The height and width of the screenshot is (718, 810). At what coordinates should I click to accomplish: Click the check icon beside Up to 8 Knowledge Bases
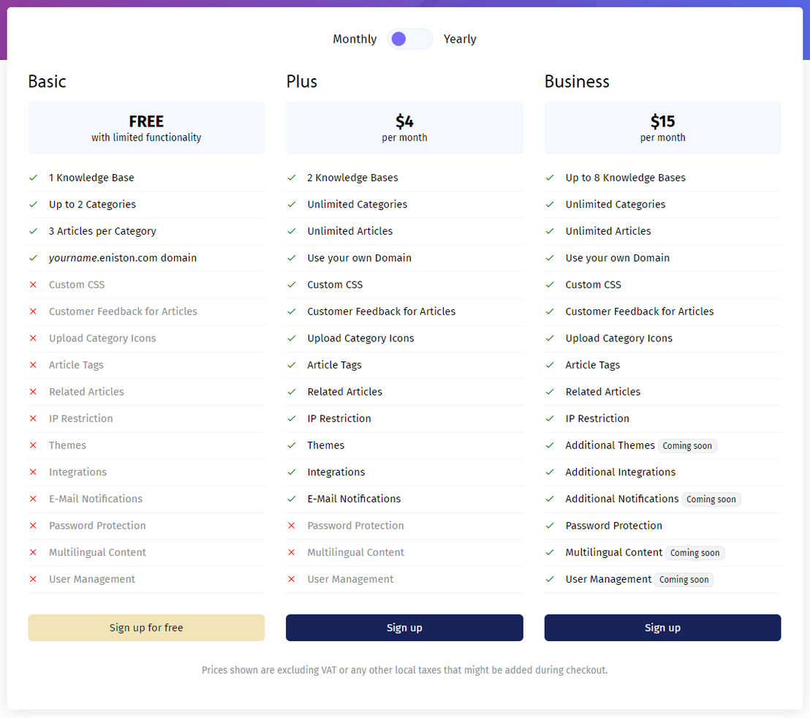[550, 178]
